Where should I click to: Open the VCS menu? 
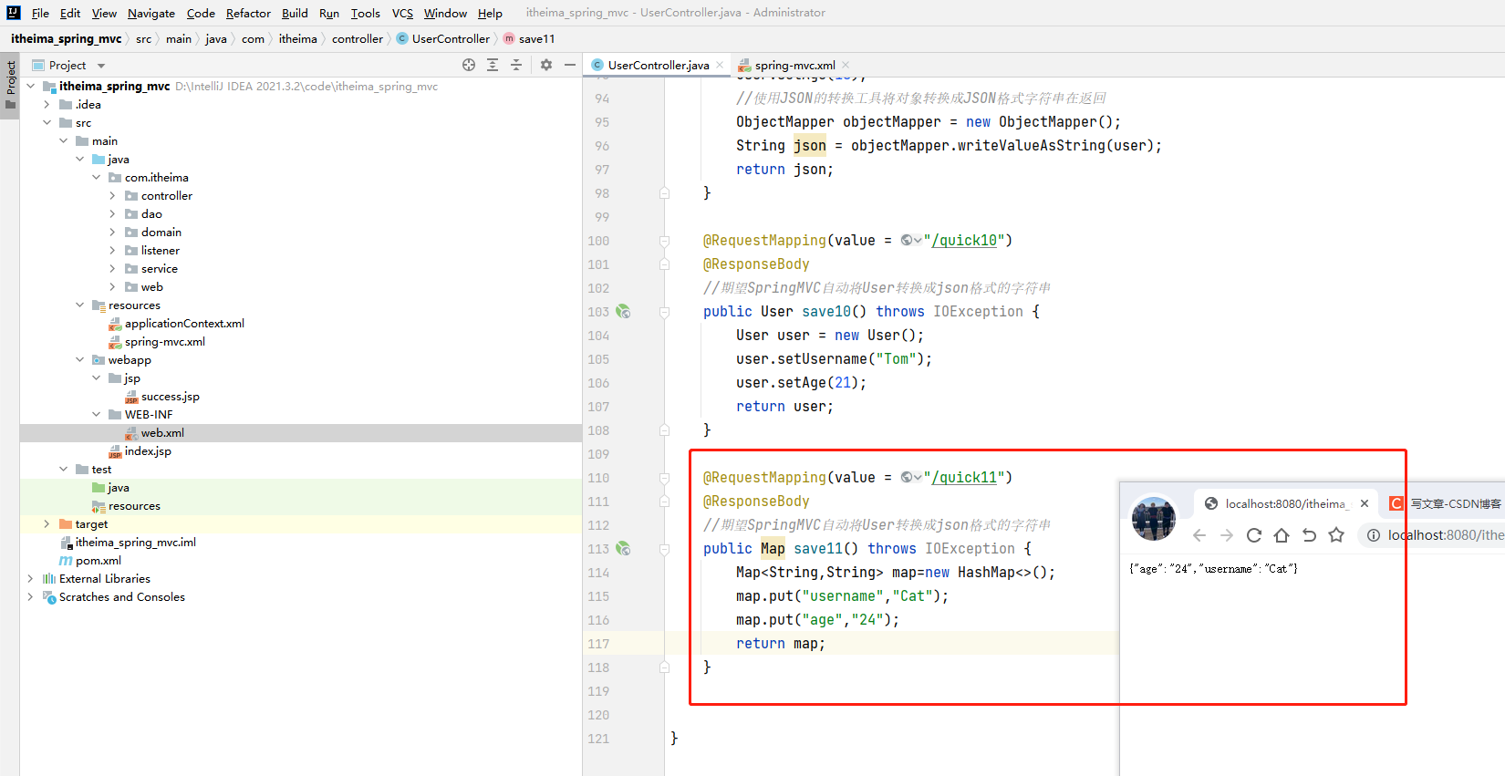402,13
